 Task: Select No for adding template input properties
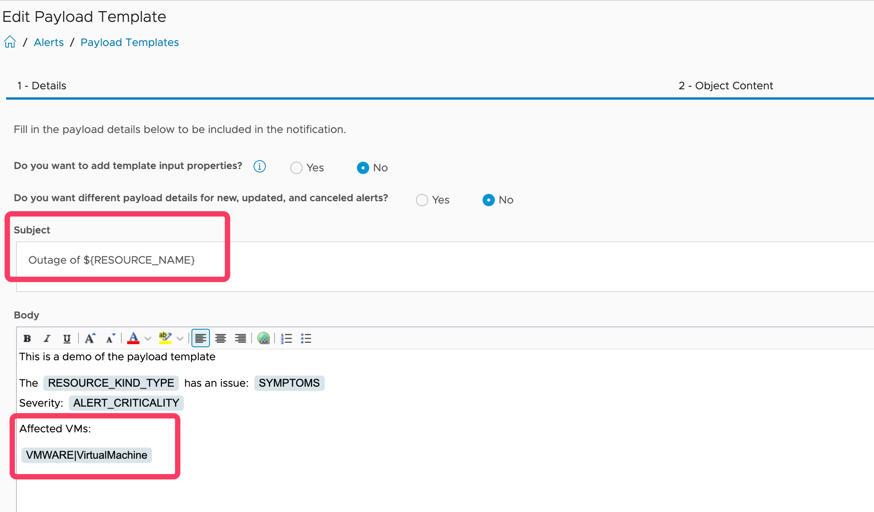click(x=363, y=167)
